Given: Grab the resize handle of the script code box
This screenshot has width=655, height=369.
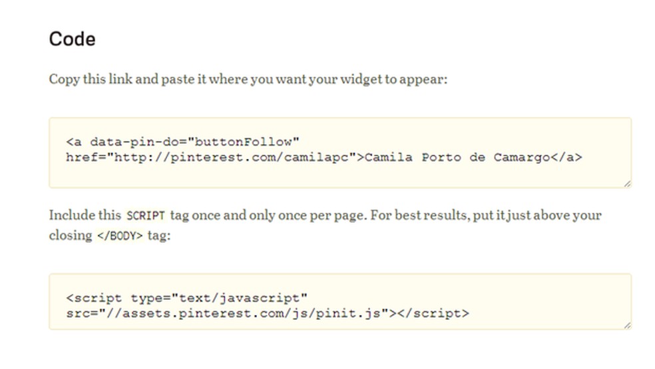Looking at the screenshot, I should [x=627, y=325].
